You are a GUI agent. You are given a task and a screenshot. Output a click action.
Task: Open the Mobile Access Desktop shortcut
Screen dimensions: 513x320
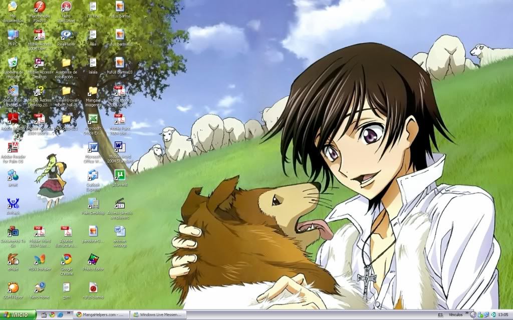[40, 68]
